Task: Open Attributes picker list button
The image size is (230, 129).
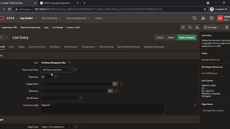Action: pos(110,91)
